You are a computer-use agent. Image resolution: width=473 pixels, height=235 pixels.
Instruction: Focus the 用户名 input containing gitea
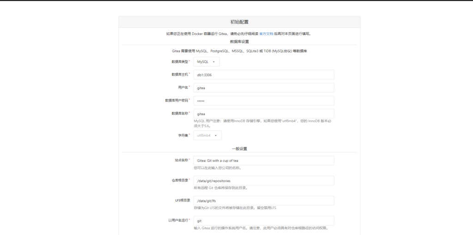click(x=263, y=88)
